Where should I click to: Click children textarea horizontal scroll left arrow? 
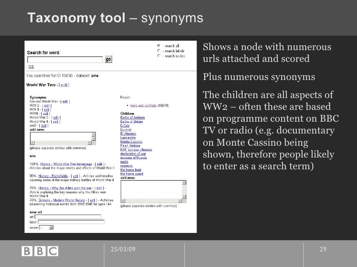tap(123, 201)
